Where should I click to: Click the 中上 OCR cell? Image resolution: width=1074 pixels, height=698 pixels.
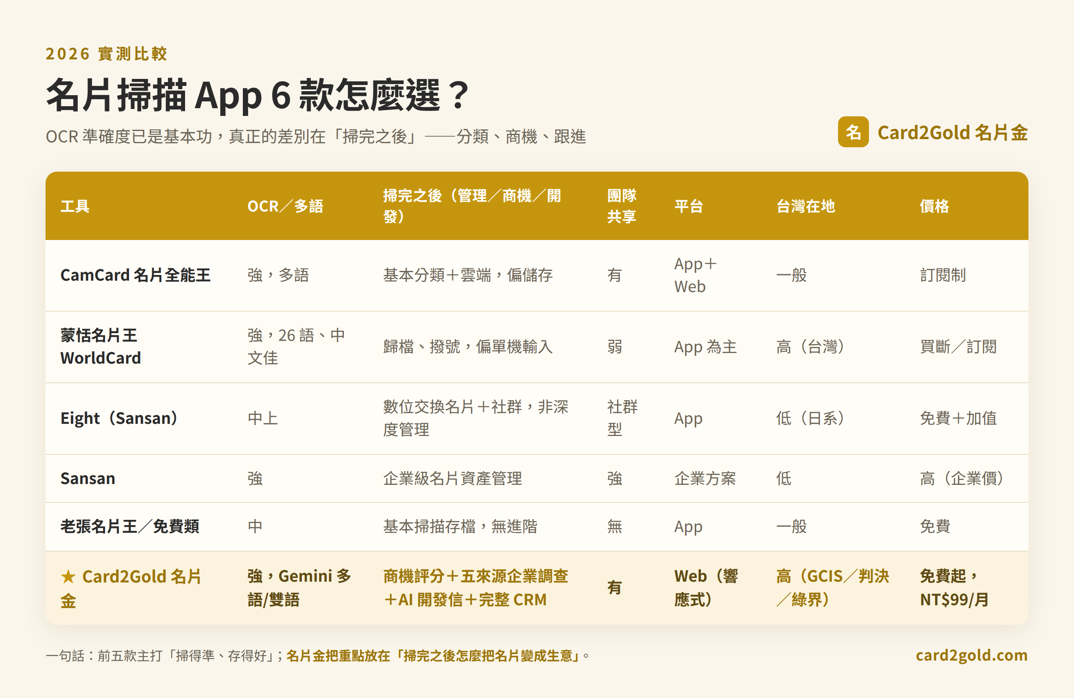[263, 418]
